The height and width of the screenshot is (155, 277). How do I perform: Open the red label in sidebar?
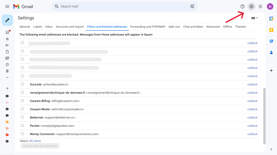(x=7, y=135)
